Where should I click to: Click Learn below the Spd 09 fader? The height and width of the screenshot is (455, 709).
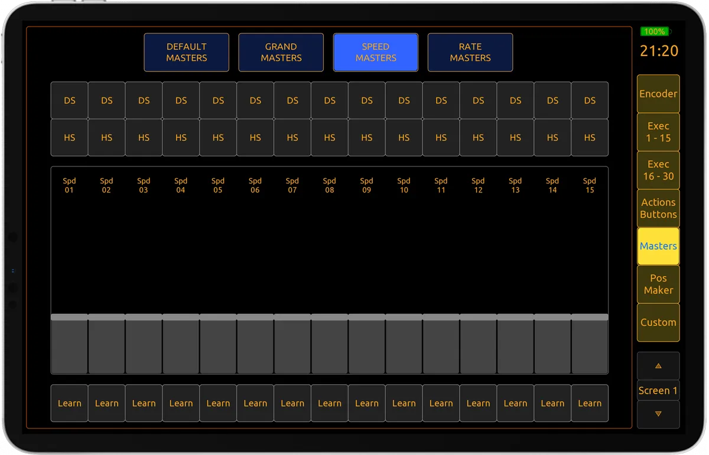pos(367,404)
